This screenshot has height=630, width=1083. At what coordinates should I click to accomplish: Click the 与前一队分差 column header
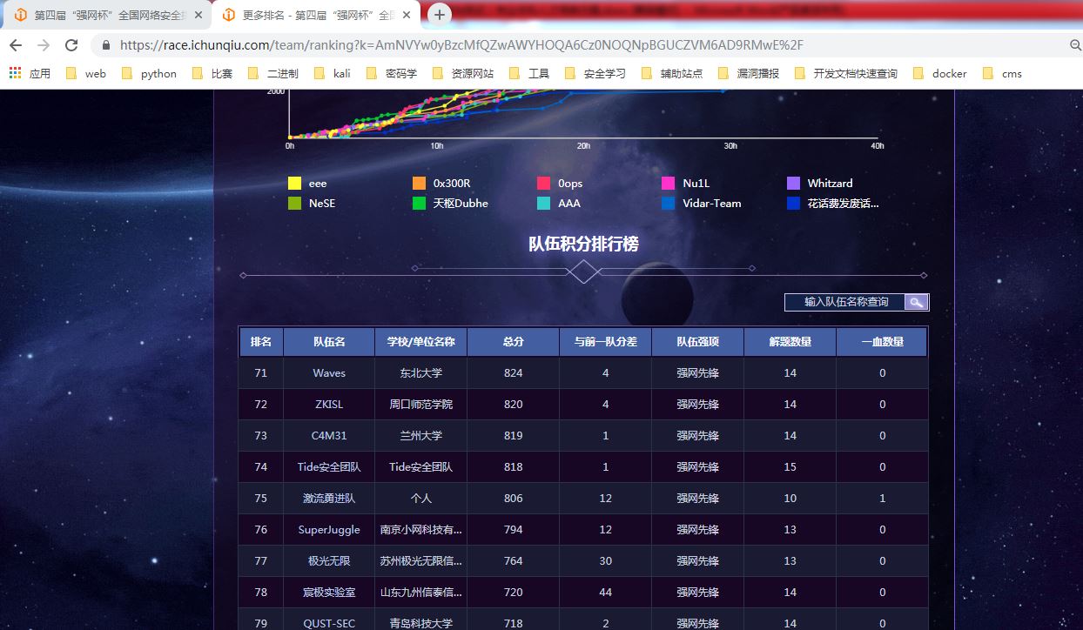tap(606, 342)
